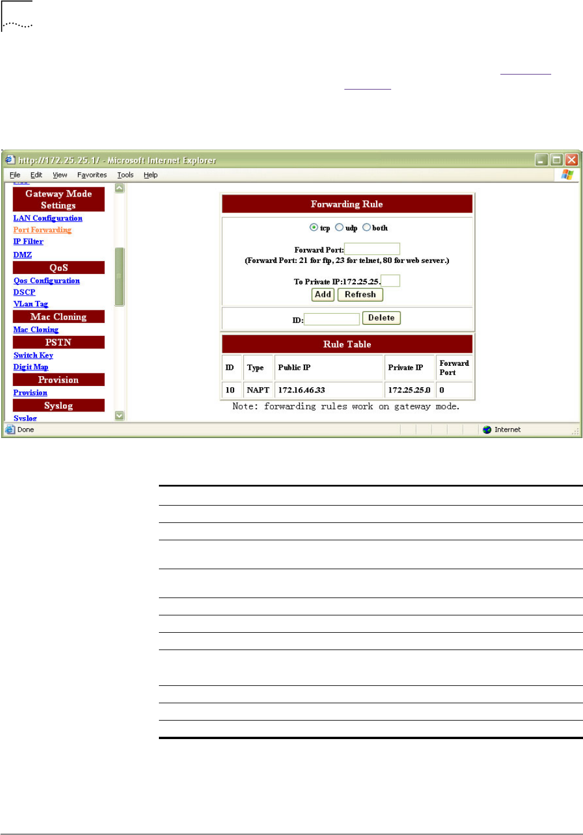Open the DMZ settings link
Viewport: 583px width, 835px height.
tap(23, 255)
